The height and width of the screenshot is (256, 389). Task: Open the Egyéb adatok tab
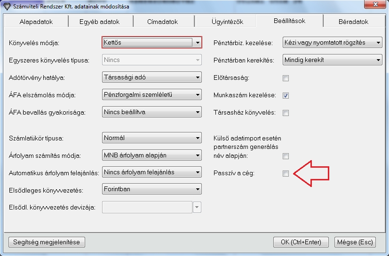(x=100, y=22)
